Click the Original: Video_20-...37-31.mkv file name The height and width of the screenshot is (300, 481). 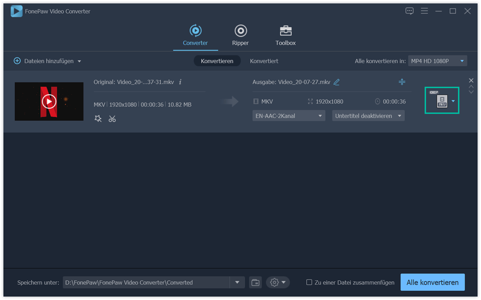click(134, 82)
